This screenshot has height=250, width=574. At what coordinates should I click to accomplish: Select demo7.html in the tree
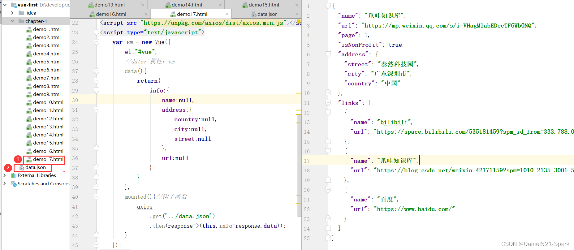pos(47,78)
